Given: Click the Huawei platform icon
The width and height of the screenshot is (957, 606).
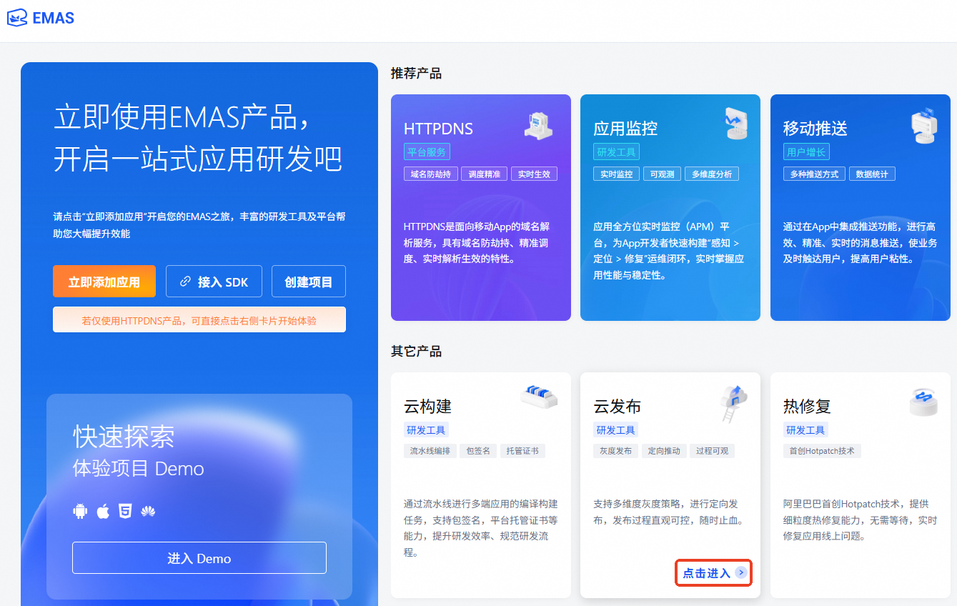Looking at the screenshot, I should point(148,511).
